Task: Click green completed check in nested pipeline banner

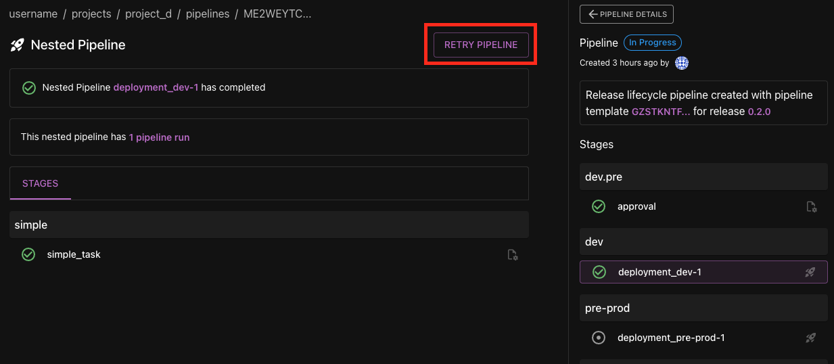Action: (x=29, y=87)
